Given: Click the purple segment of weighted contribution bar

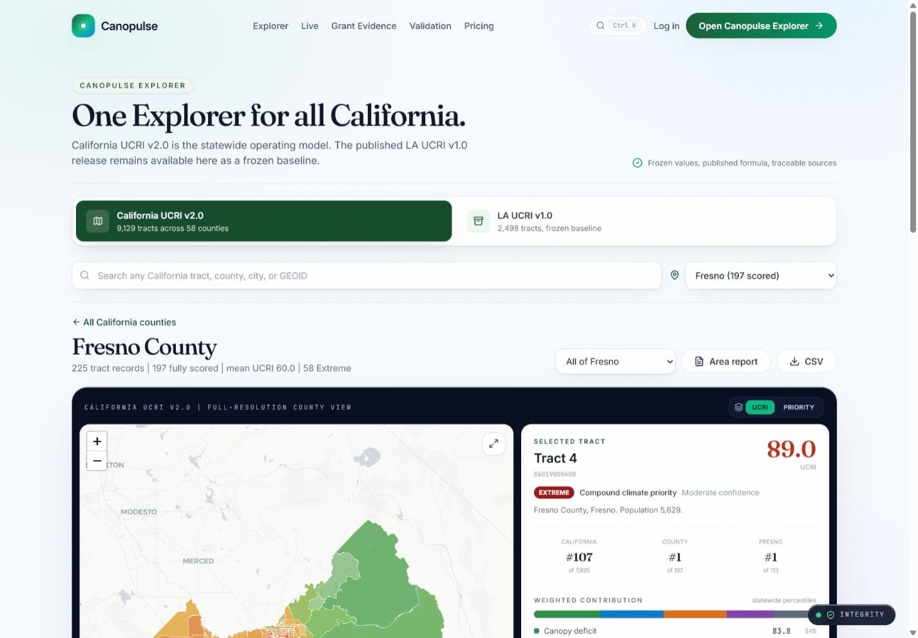Looking at the screenshot, I should pyautogui.click(x=750, y=615).
